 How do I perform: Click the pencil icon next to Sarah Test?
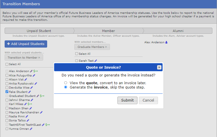click(x=96, y=61)
